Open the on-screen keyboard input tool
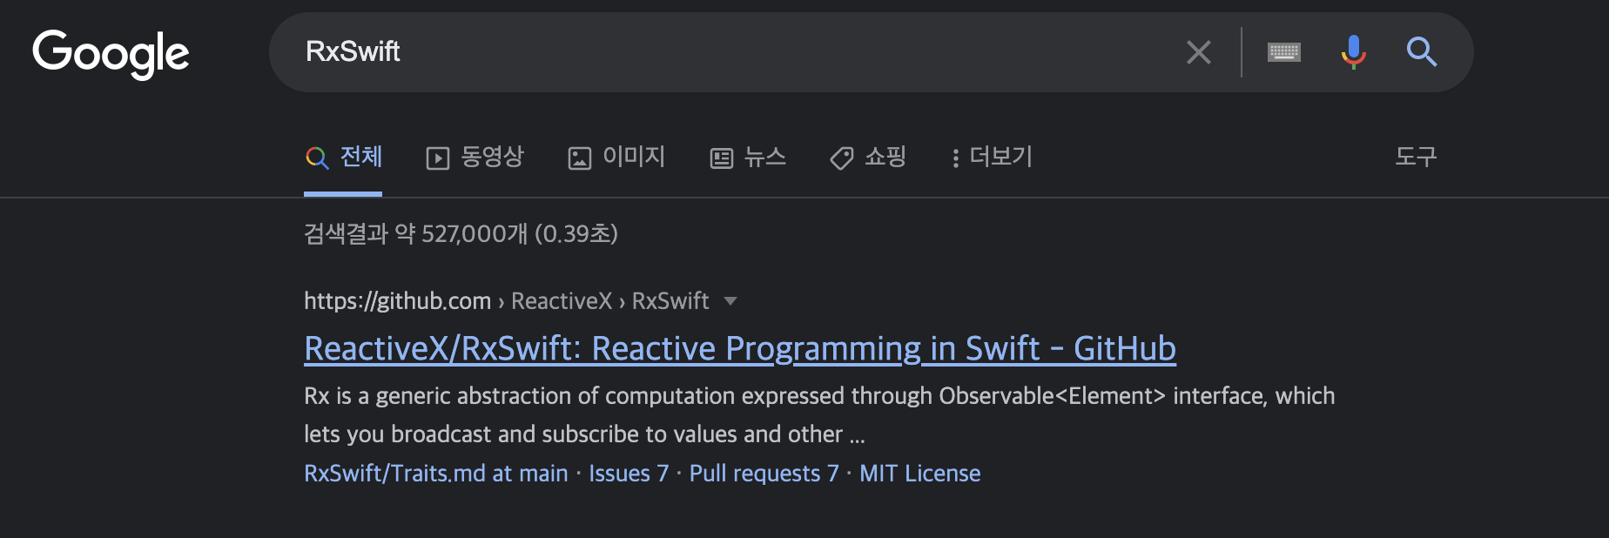1609x538 pixels. pyautogui.click(x=1284, y=52)
